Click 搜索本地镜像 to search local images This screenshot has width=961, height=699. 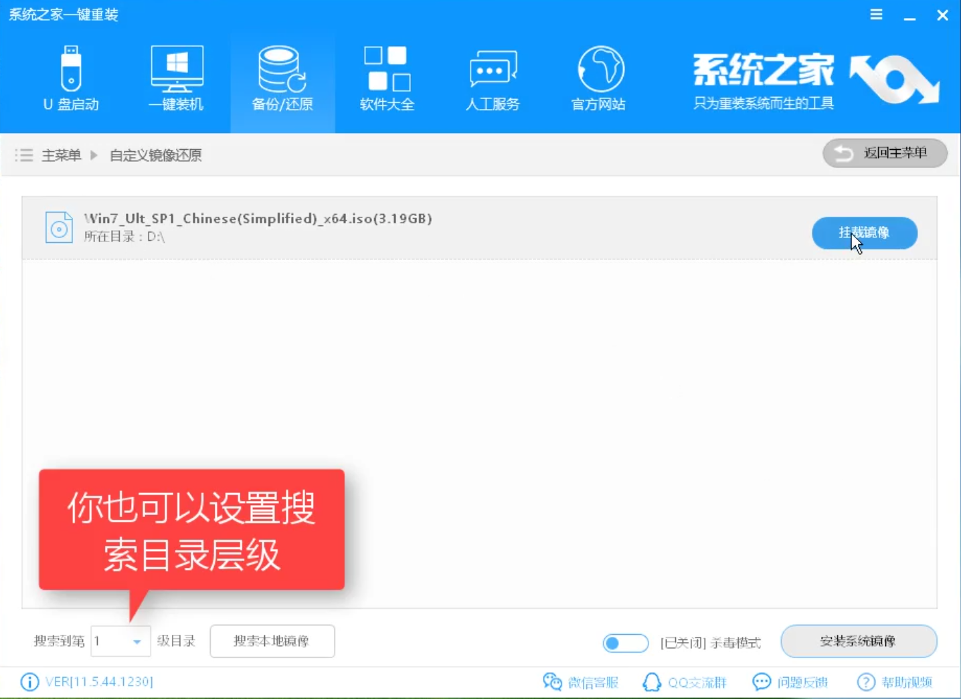[x=272, y=641]
